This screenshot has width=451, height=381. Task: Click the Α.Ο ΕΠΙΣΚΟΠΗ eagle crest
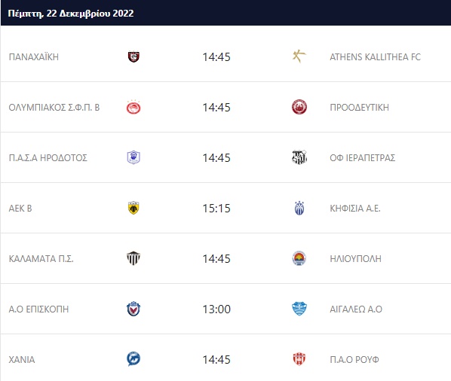pos(133,309)
